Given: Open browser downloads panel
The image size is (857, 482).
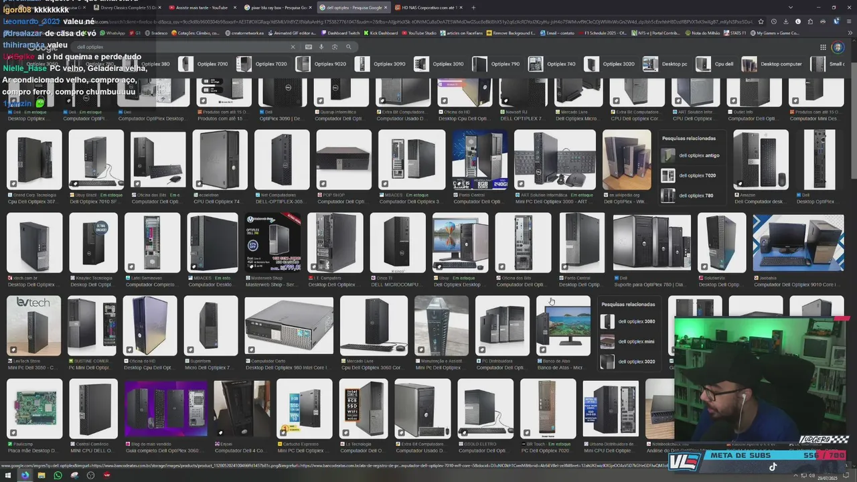Looking at the screenshot, I should 786,21.
